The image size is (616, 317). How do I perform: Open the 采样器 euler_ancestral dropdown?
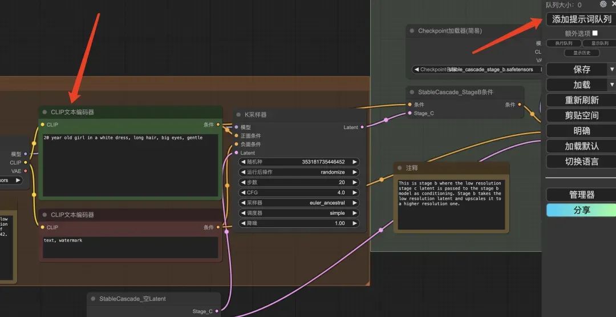299,203
